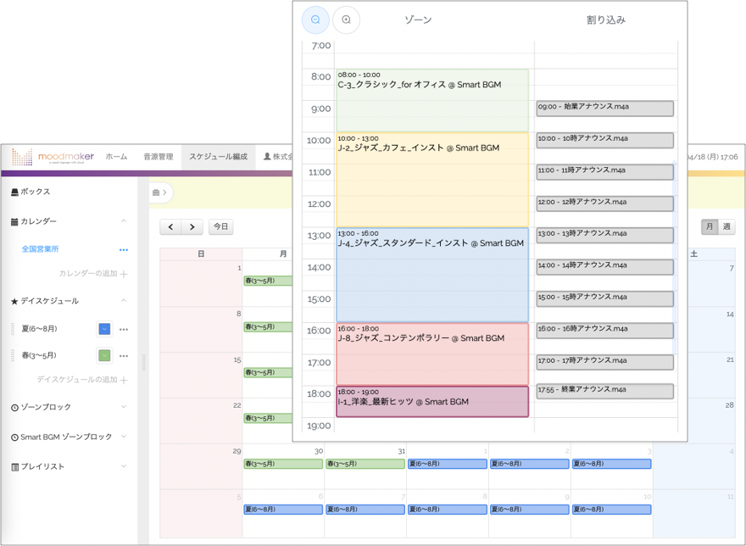Open the three-dot menu for 春(3〜5月)
746x546 pixels.
[x=124, y=356]
